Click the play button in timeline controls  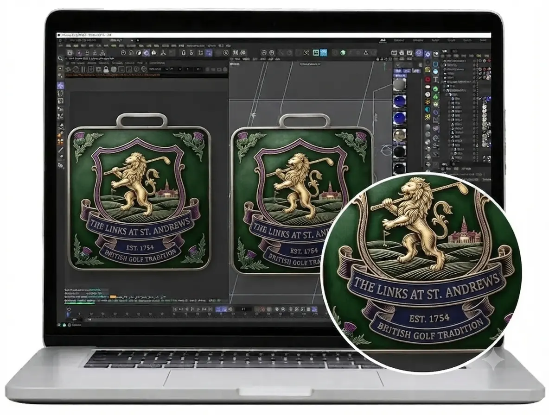198,309
